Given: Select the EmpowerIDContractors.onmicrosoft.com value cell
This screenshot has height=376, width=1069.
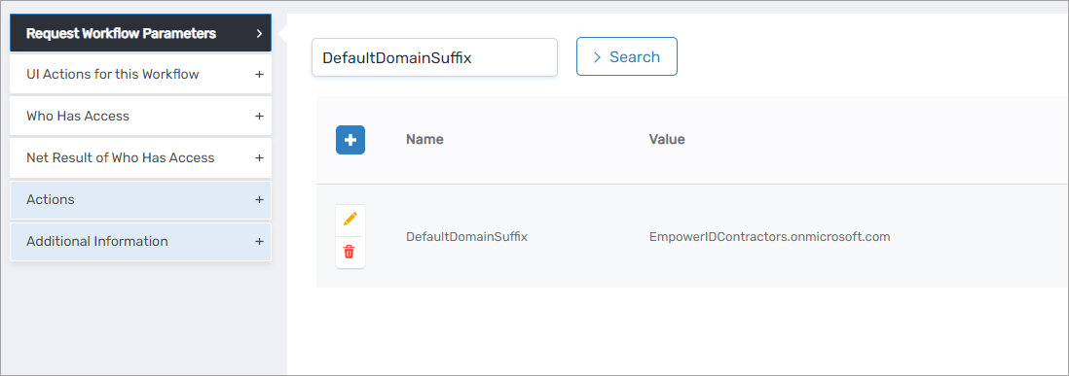Looking at the screenshot, I should 770,237.
